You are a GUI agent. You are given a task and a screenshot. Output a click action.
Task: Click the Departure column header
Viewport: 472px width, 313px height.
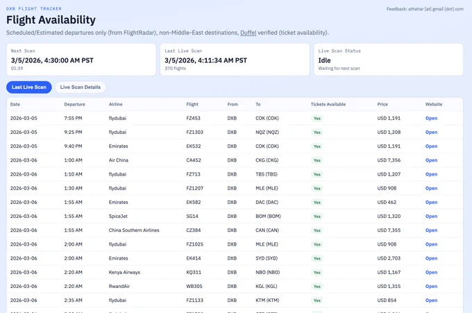pos(74,104)
